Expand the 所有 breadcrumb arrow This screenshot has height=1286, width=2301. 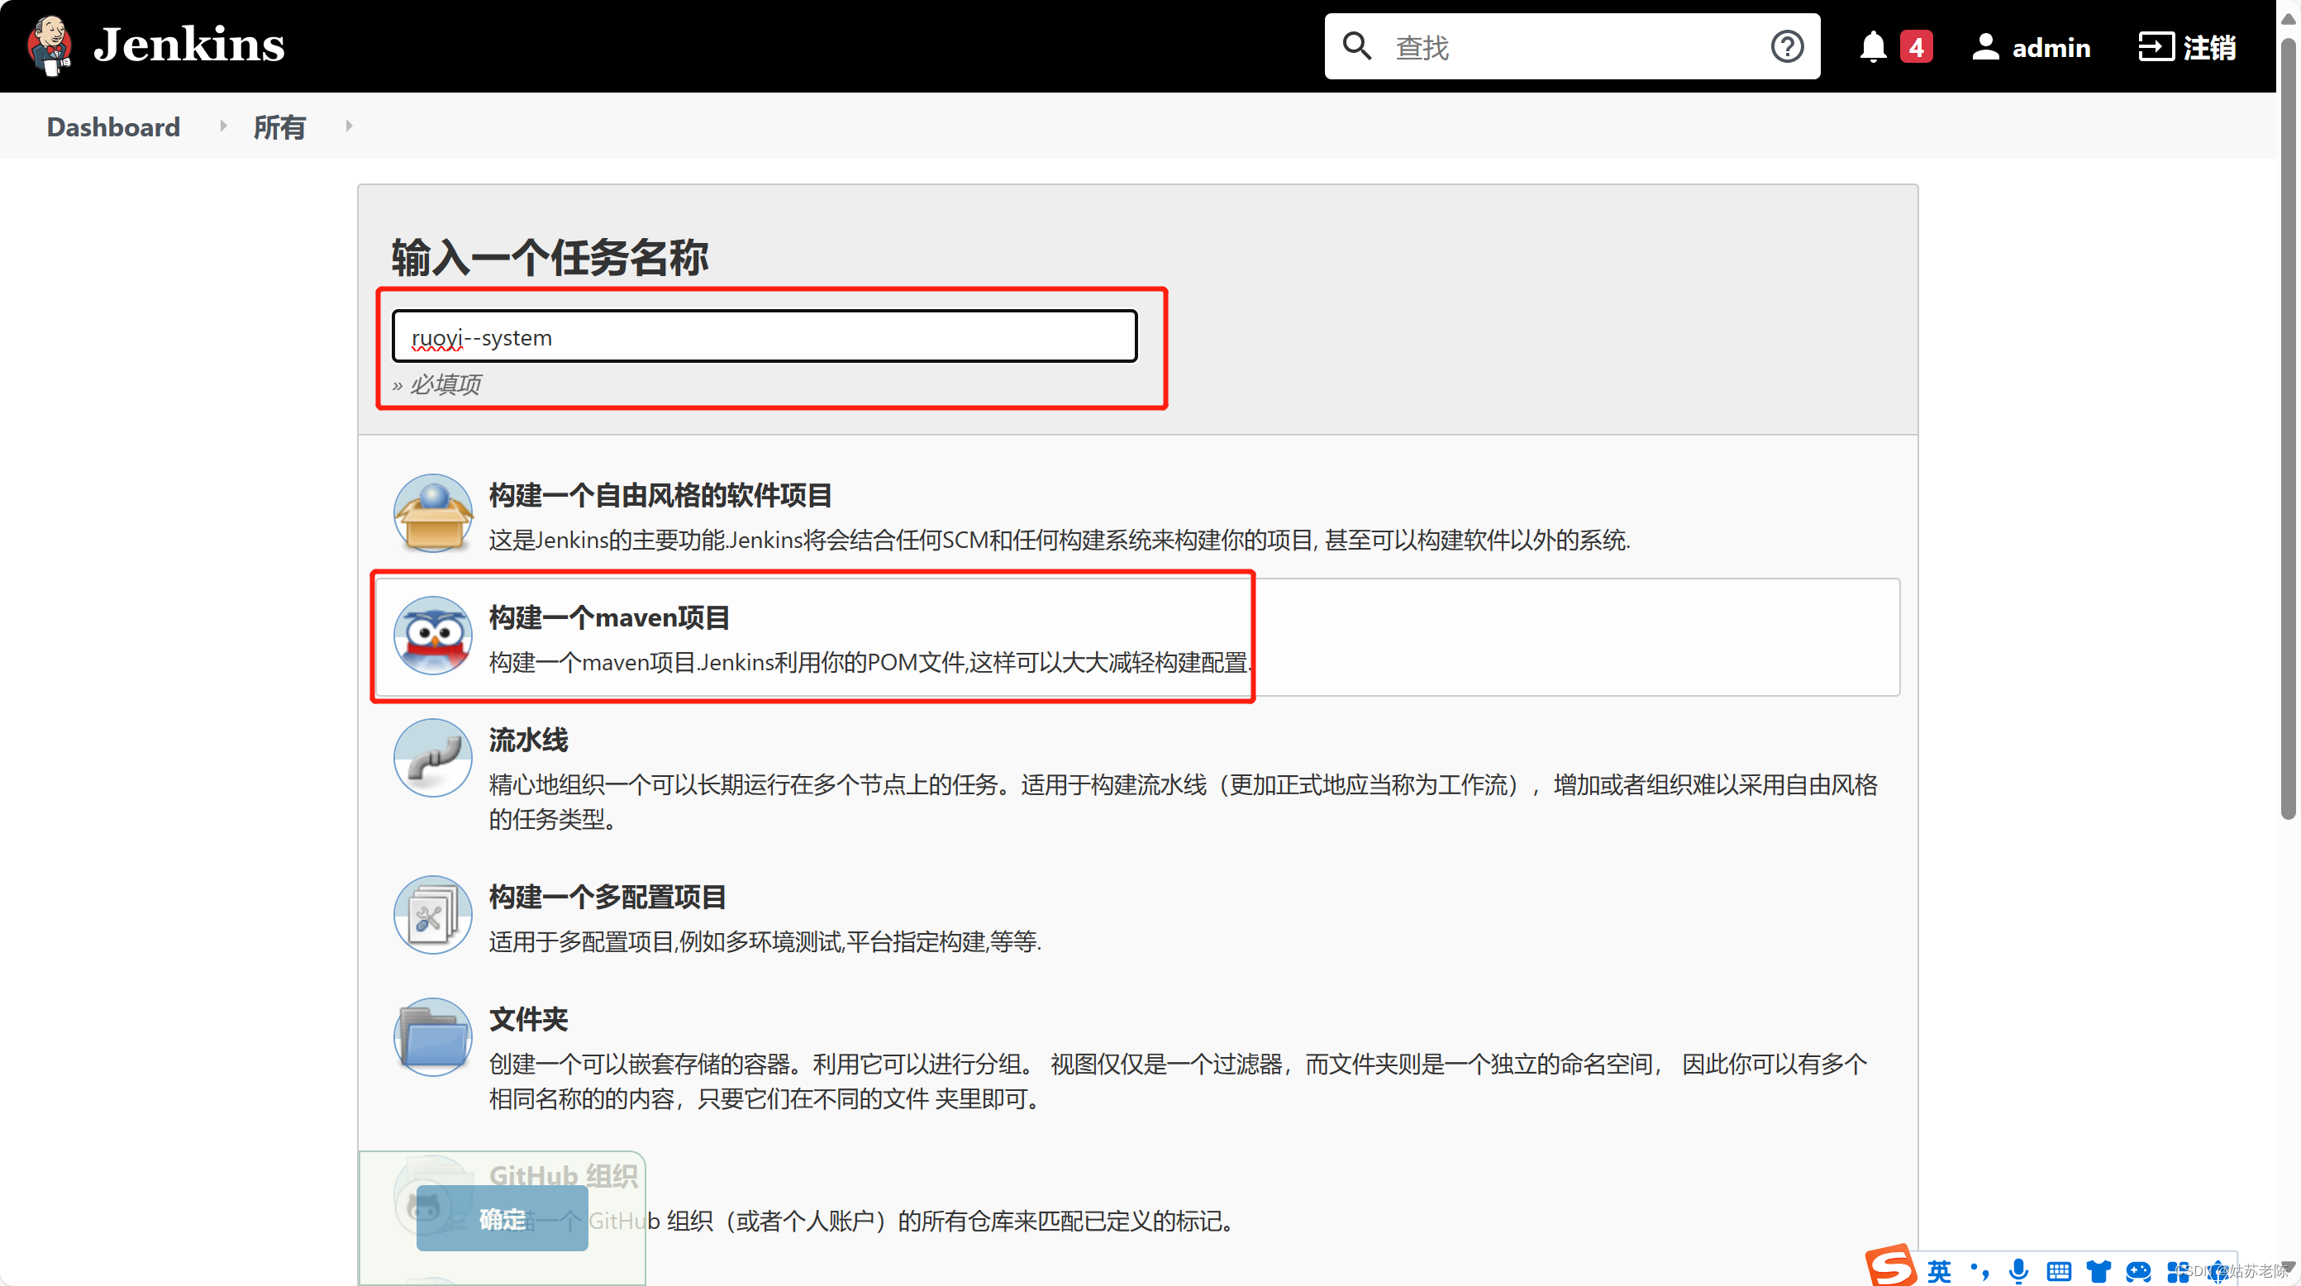(x=350, y=126)
